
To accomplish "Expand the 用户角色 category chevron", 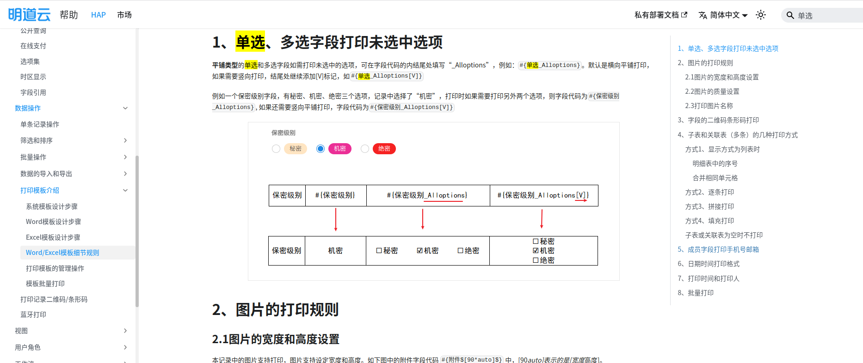I will coord(125,347).
